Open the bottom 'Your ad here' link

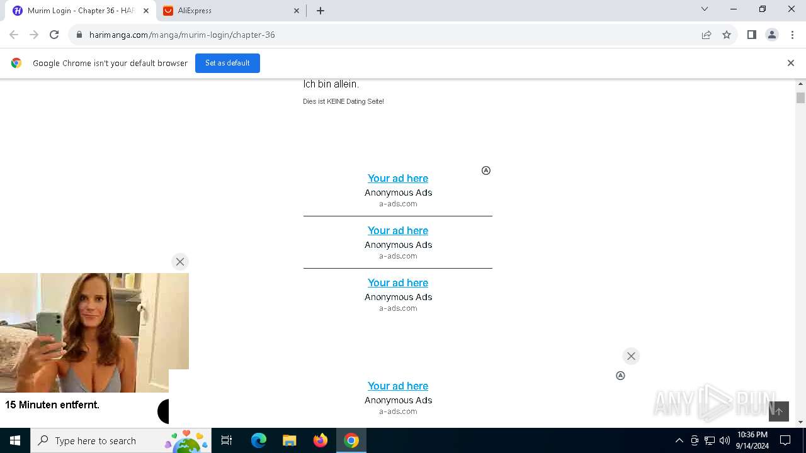[398, 386]
